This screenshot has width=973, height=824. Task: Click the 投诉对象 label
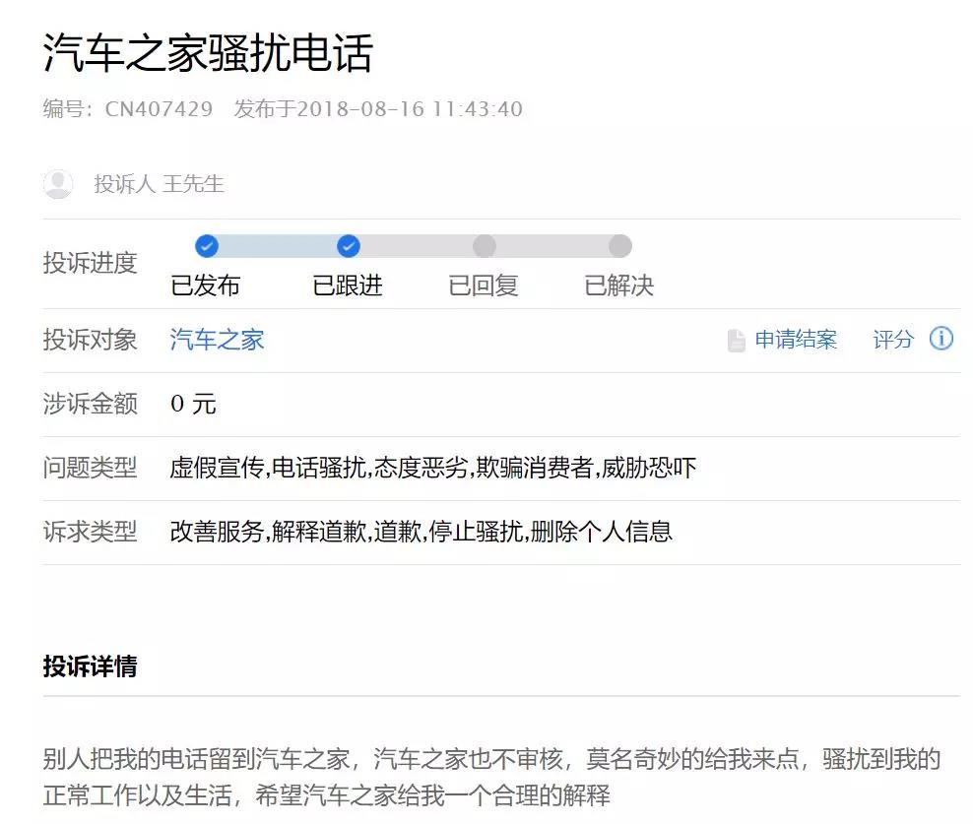coord(90,340)
